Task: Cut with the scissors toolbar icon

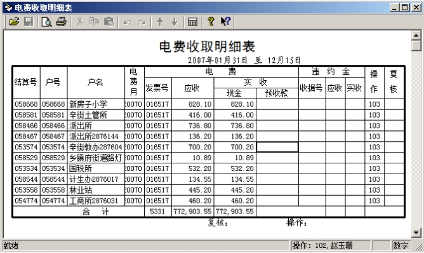Action: point(79,22)
